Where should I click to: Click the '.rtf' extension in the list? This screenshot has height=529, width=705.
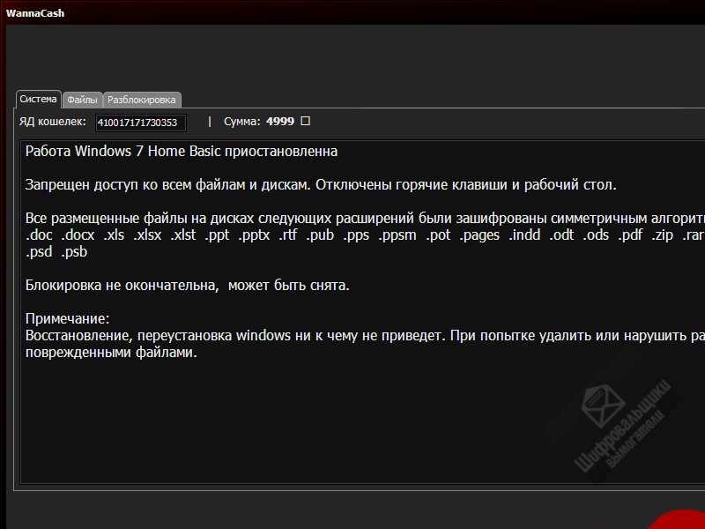(x=288, y=235)
